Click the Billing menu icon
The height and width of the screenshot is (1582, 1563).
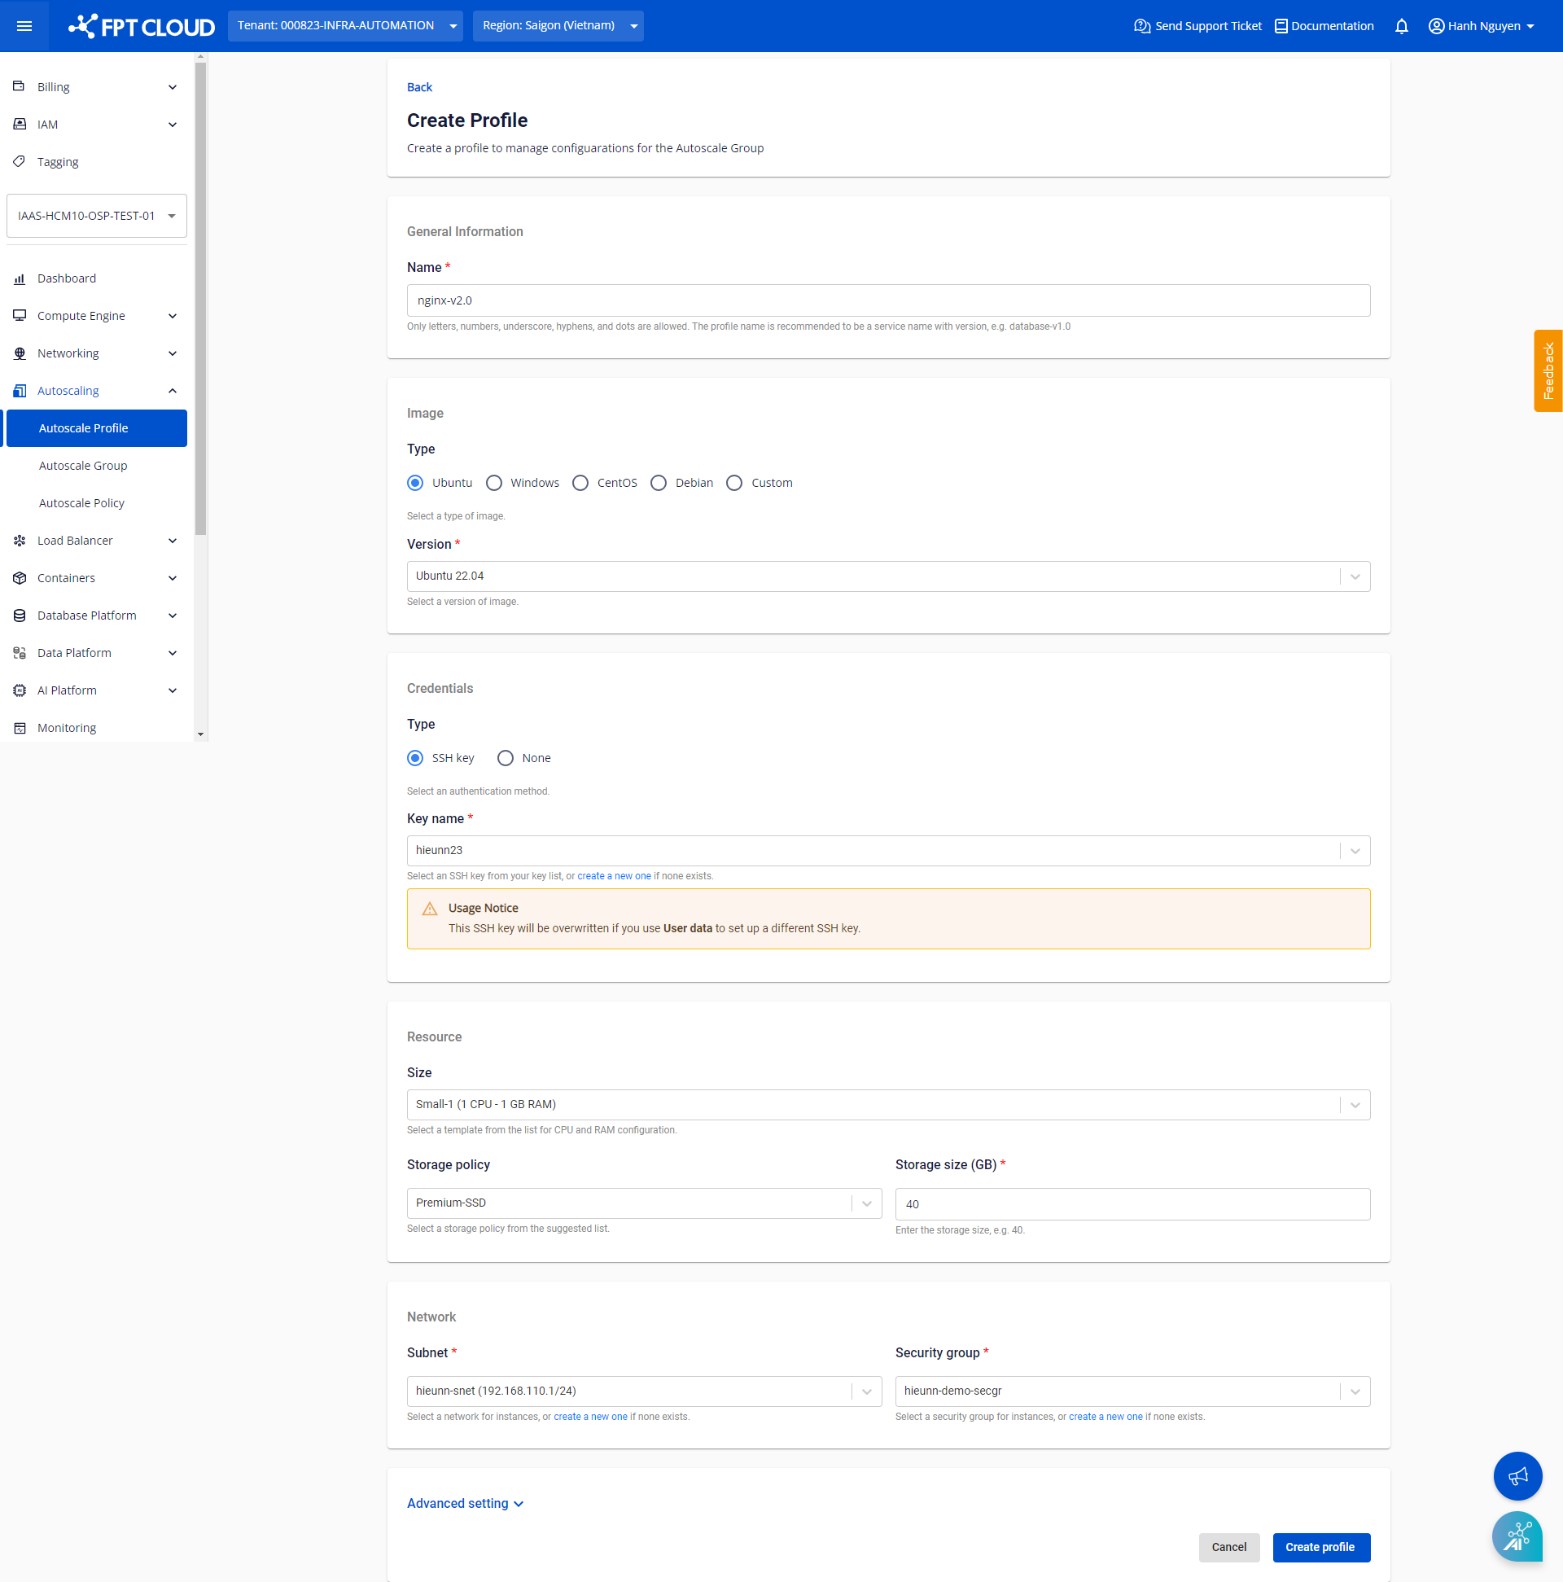point(19,86)
